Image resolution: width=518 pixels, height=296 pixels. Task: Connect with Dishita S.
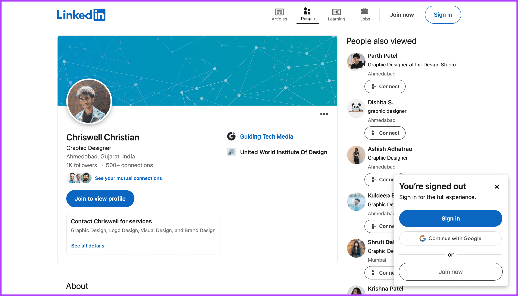[385, 133]
